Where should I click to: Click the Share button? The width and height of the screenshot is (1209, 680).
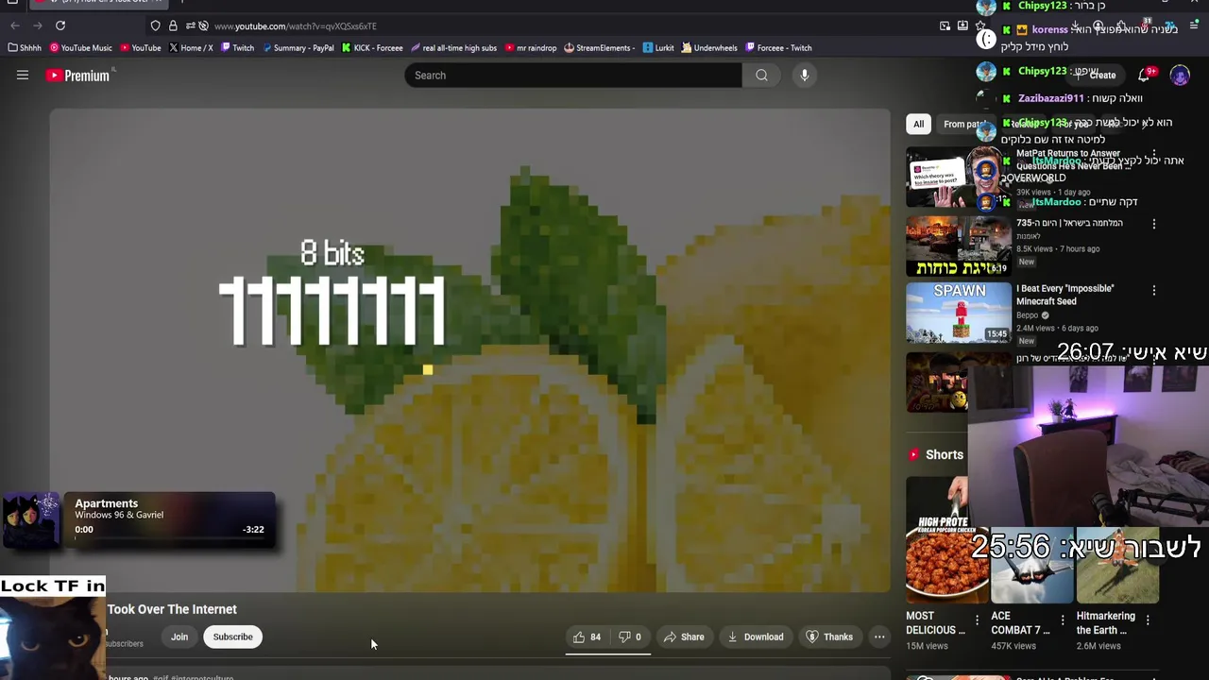coord(684,637)
